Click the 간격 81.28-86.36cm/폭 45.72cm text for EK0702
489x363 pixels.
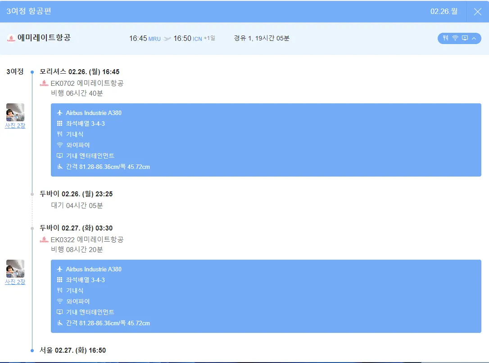[x=108, y=167]
